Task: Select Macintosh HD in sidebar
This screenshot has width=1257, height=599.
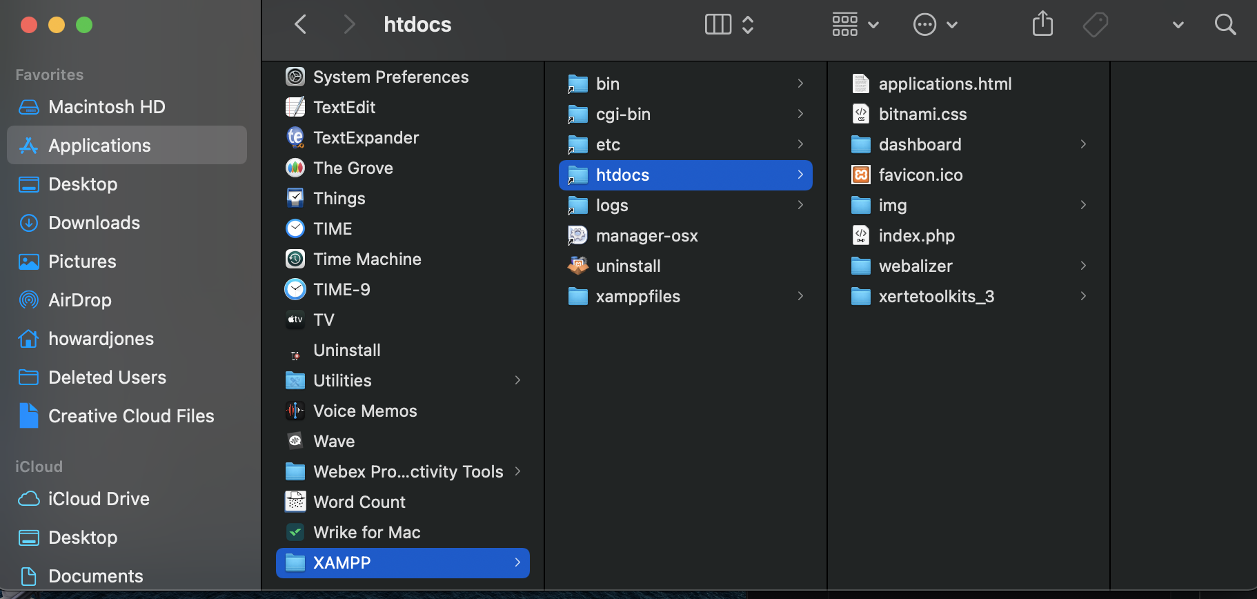Action: pos(127,107)
